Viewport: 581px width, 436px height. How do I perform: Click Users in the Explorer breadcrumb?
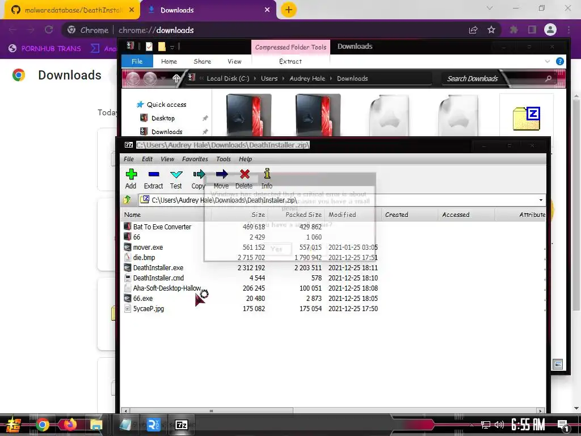point(269,78)
